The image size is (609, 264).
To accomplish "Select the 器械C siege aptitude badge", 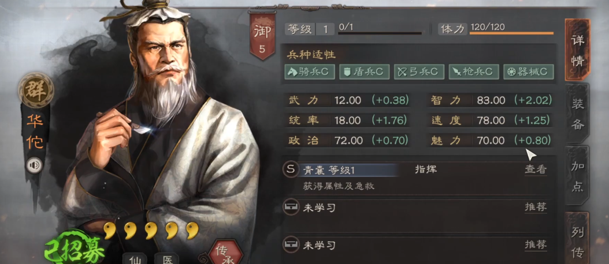I will (x=528, y=71).
